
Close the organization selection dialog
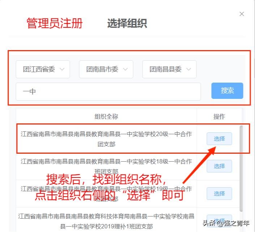coord(242,14)
